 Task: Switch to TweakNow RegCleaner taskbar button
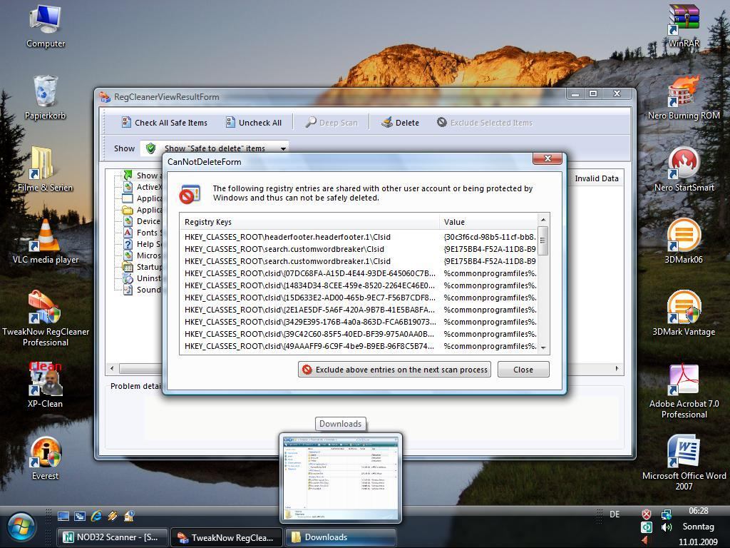pyautogui.click(x=226, y=537)
